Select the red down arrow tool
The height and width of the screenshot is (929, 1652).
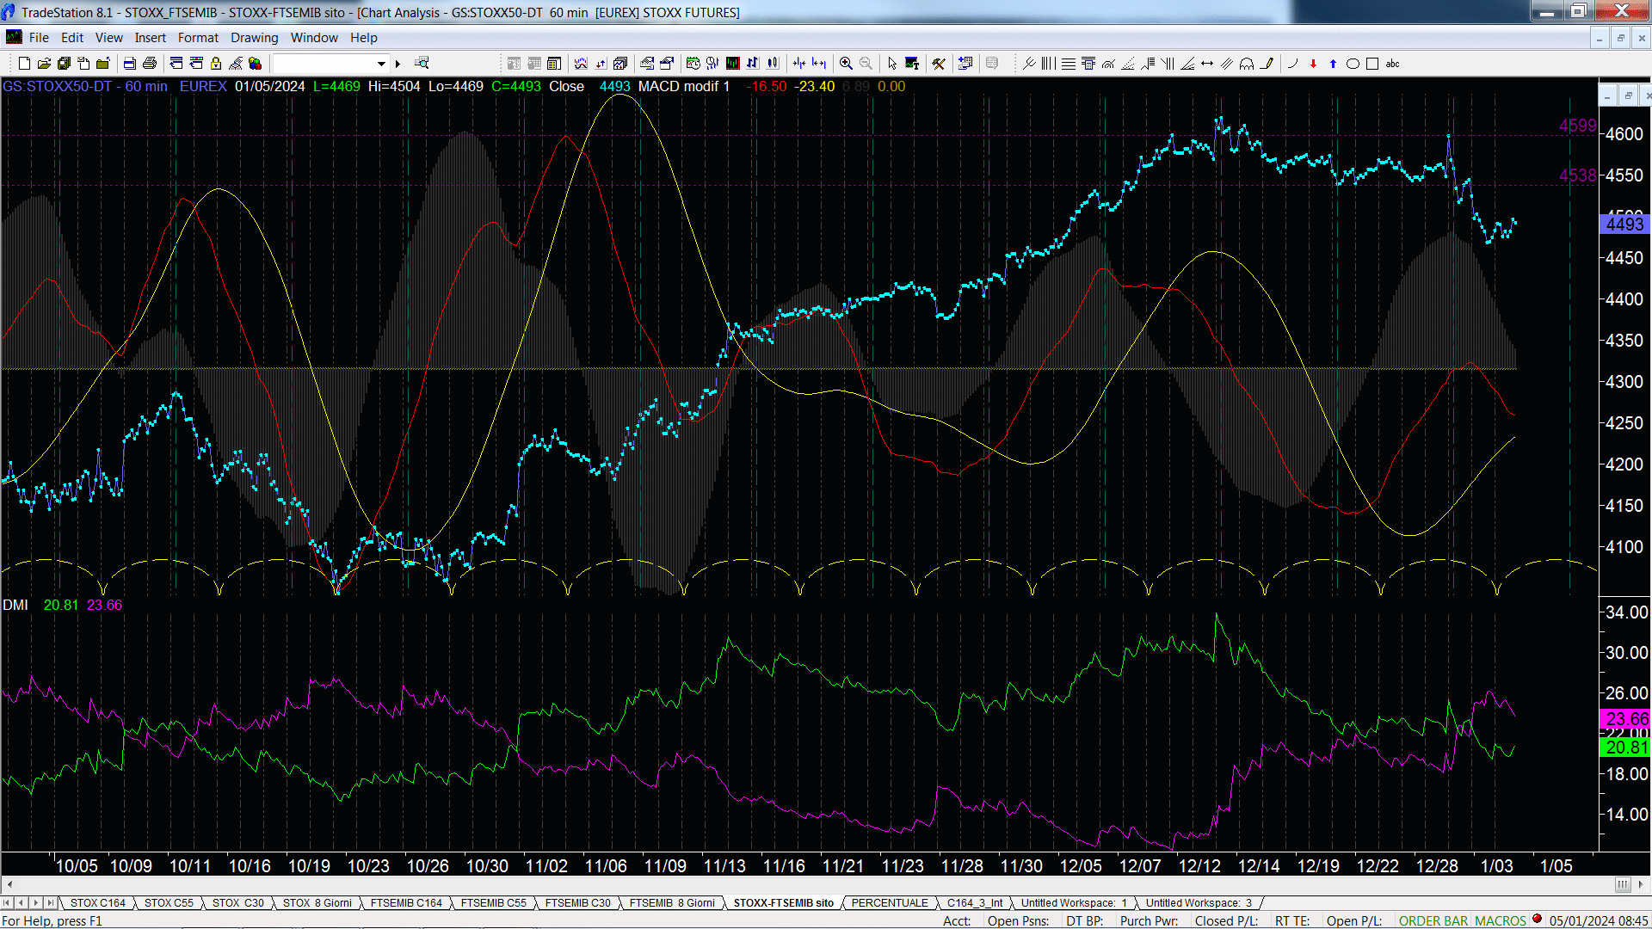tap(1313, 64)
